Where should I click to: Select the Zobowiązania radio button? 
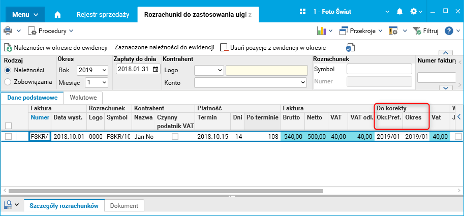coord(8,82)
